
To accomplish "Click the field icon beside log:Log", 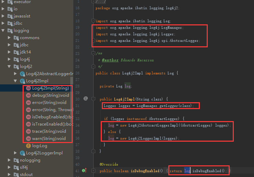I will tap(28, 146).
